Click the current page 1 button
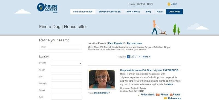219x100 pixels. tap(128, 57)
